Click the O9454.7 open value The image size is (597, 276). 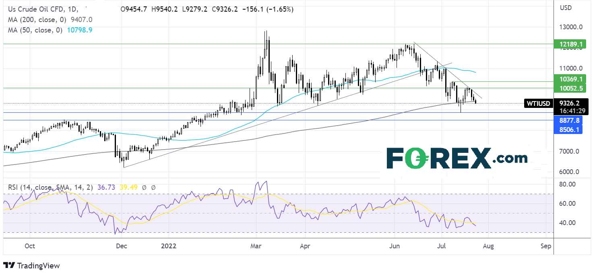[x=134, y=9]
